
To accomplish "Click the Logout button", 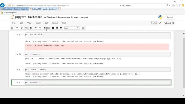I will [x=170, y=17].
